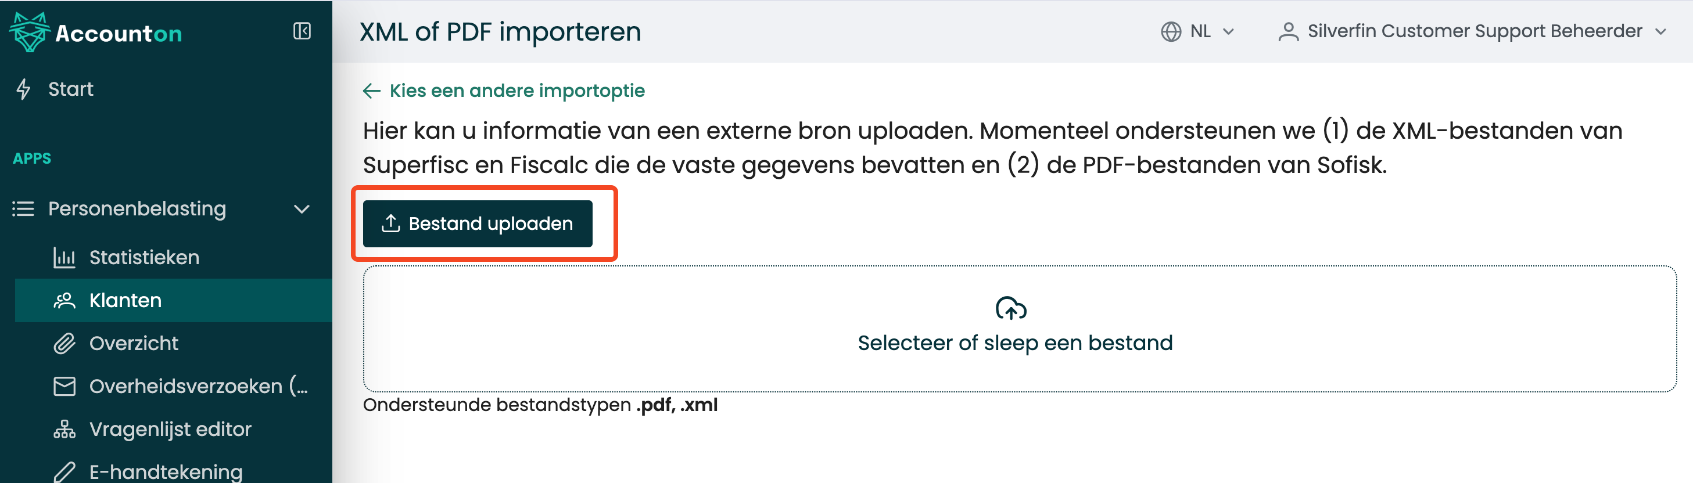Click the Statistieken bar chart icon

pos(64,257)
